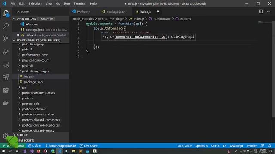Open the Search view icon

click(6, 26)
